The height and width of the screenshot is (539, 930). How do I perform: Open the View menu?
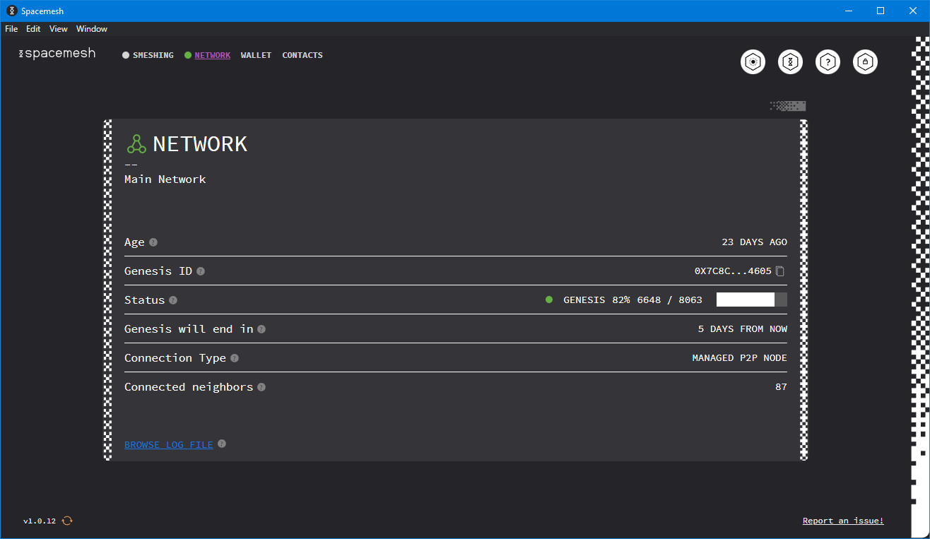(x=59, y=29)
